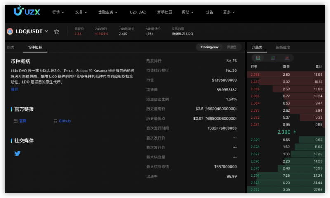Select the Tradingview chart mode

coord(210,47)
